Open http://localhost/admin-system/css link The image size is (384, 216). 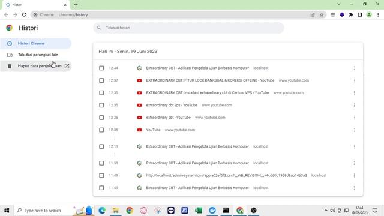227,175
